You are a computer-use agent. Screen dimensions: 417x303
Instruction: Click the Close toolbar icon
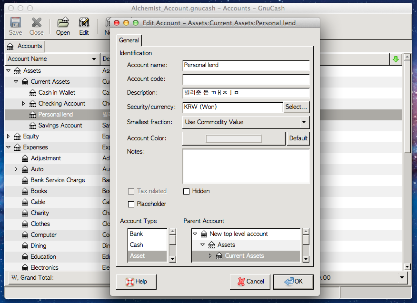(37, 23)
